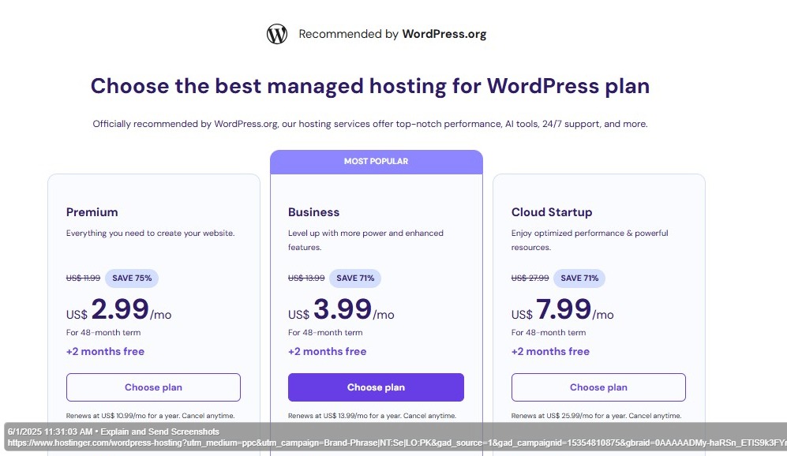Click the struck-through US$ 13.99 price

(306, 278)
